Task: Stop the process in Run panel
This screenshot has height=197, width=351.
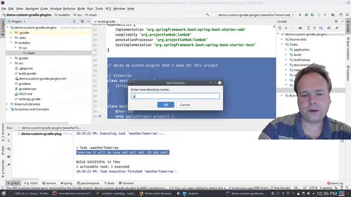Action: point(9,141)
